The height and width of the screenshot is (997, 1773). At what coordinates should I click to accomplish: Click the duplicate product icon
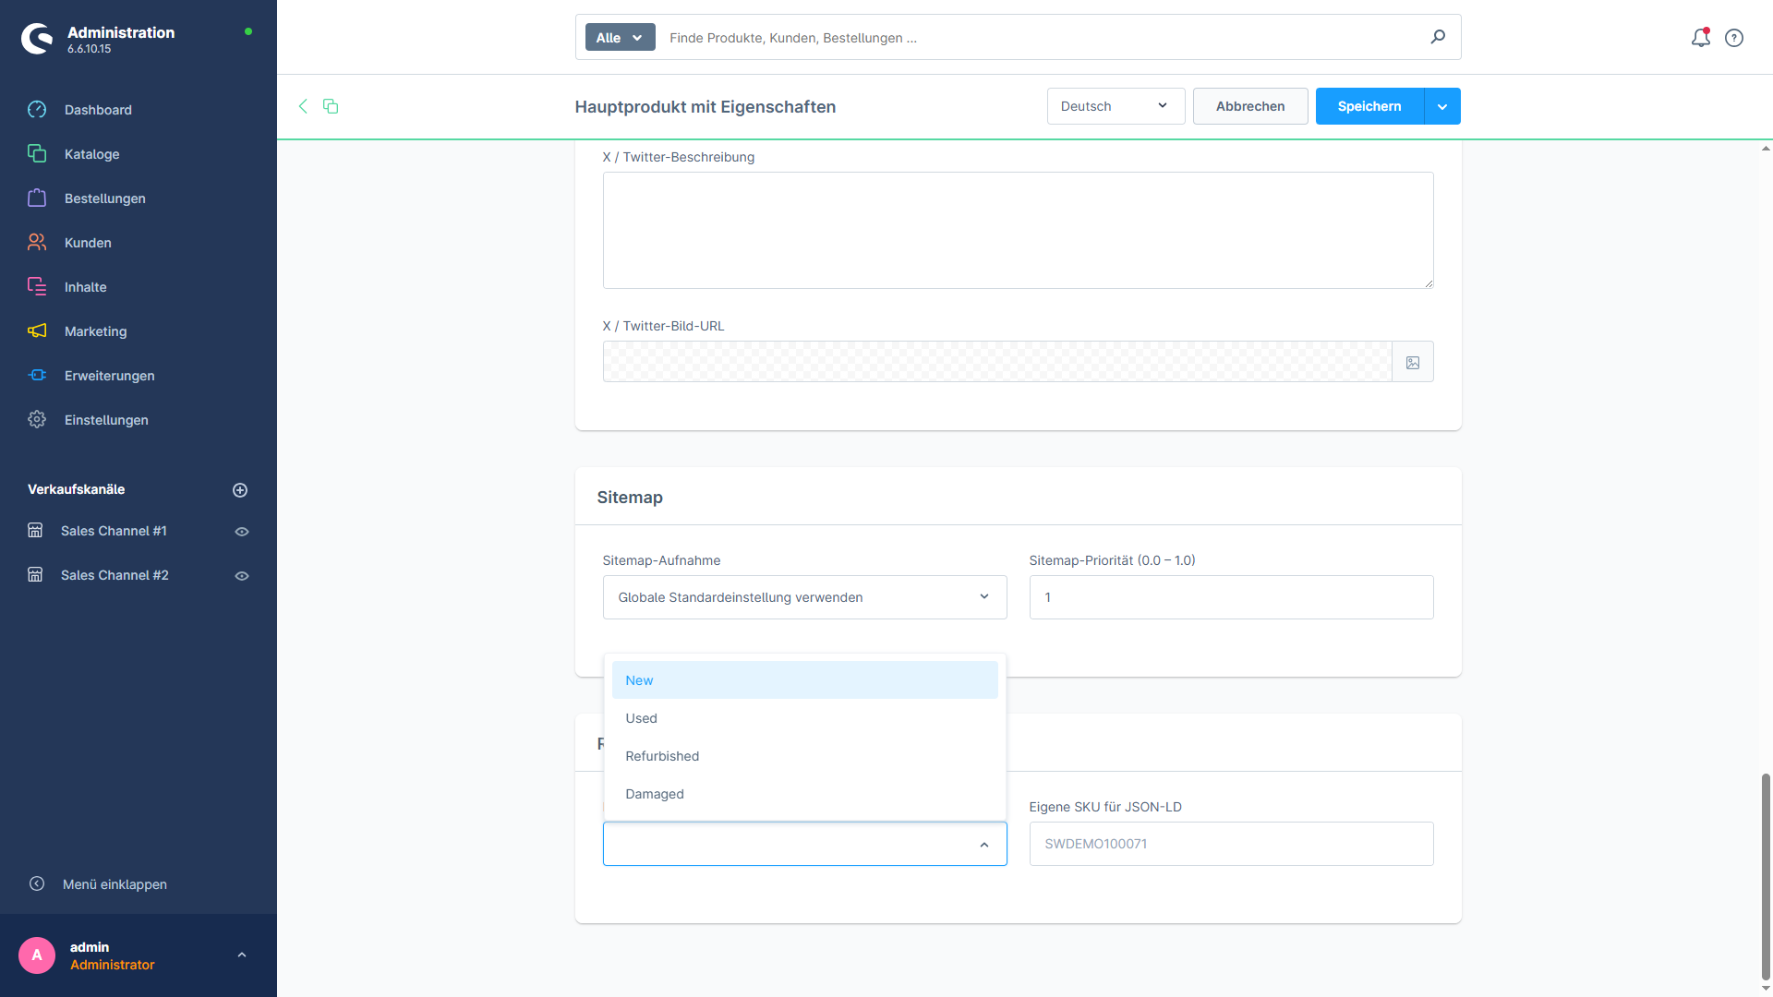coord(331,106)
